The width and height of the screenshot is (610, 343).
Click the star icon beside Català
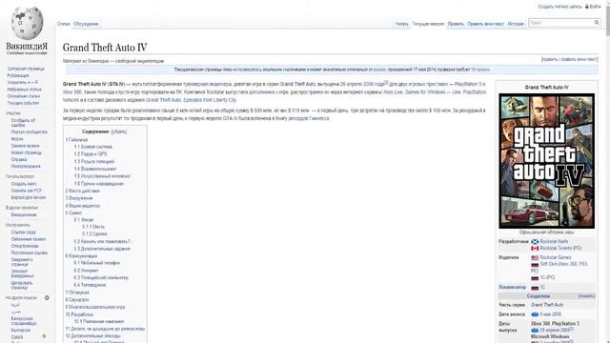pyautogui.click(x=44, y=336)
